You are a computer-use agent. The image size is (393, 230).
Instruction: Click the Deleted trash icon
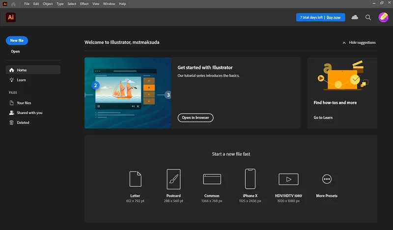pyautogui.click(x=11, y=122)
